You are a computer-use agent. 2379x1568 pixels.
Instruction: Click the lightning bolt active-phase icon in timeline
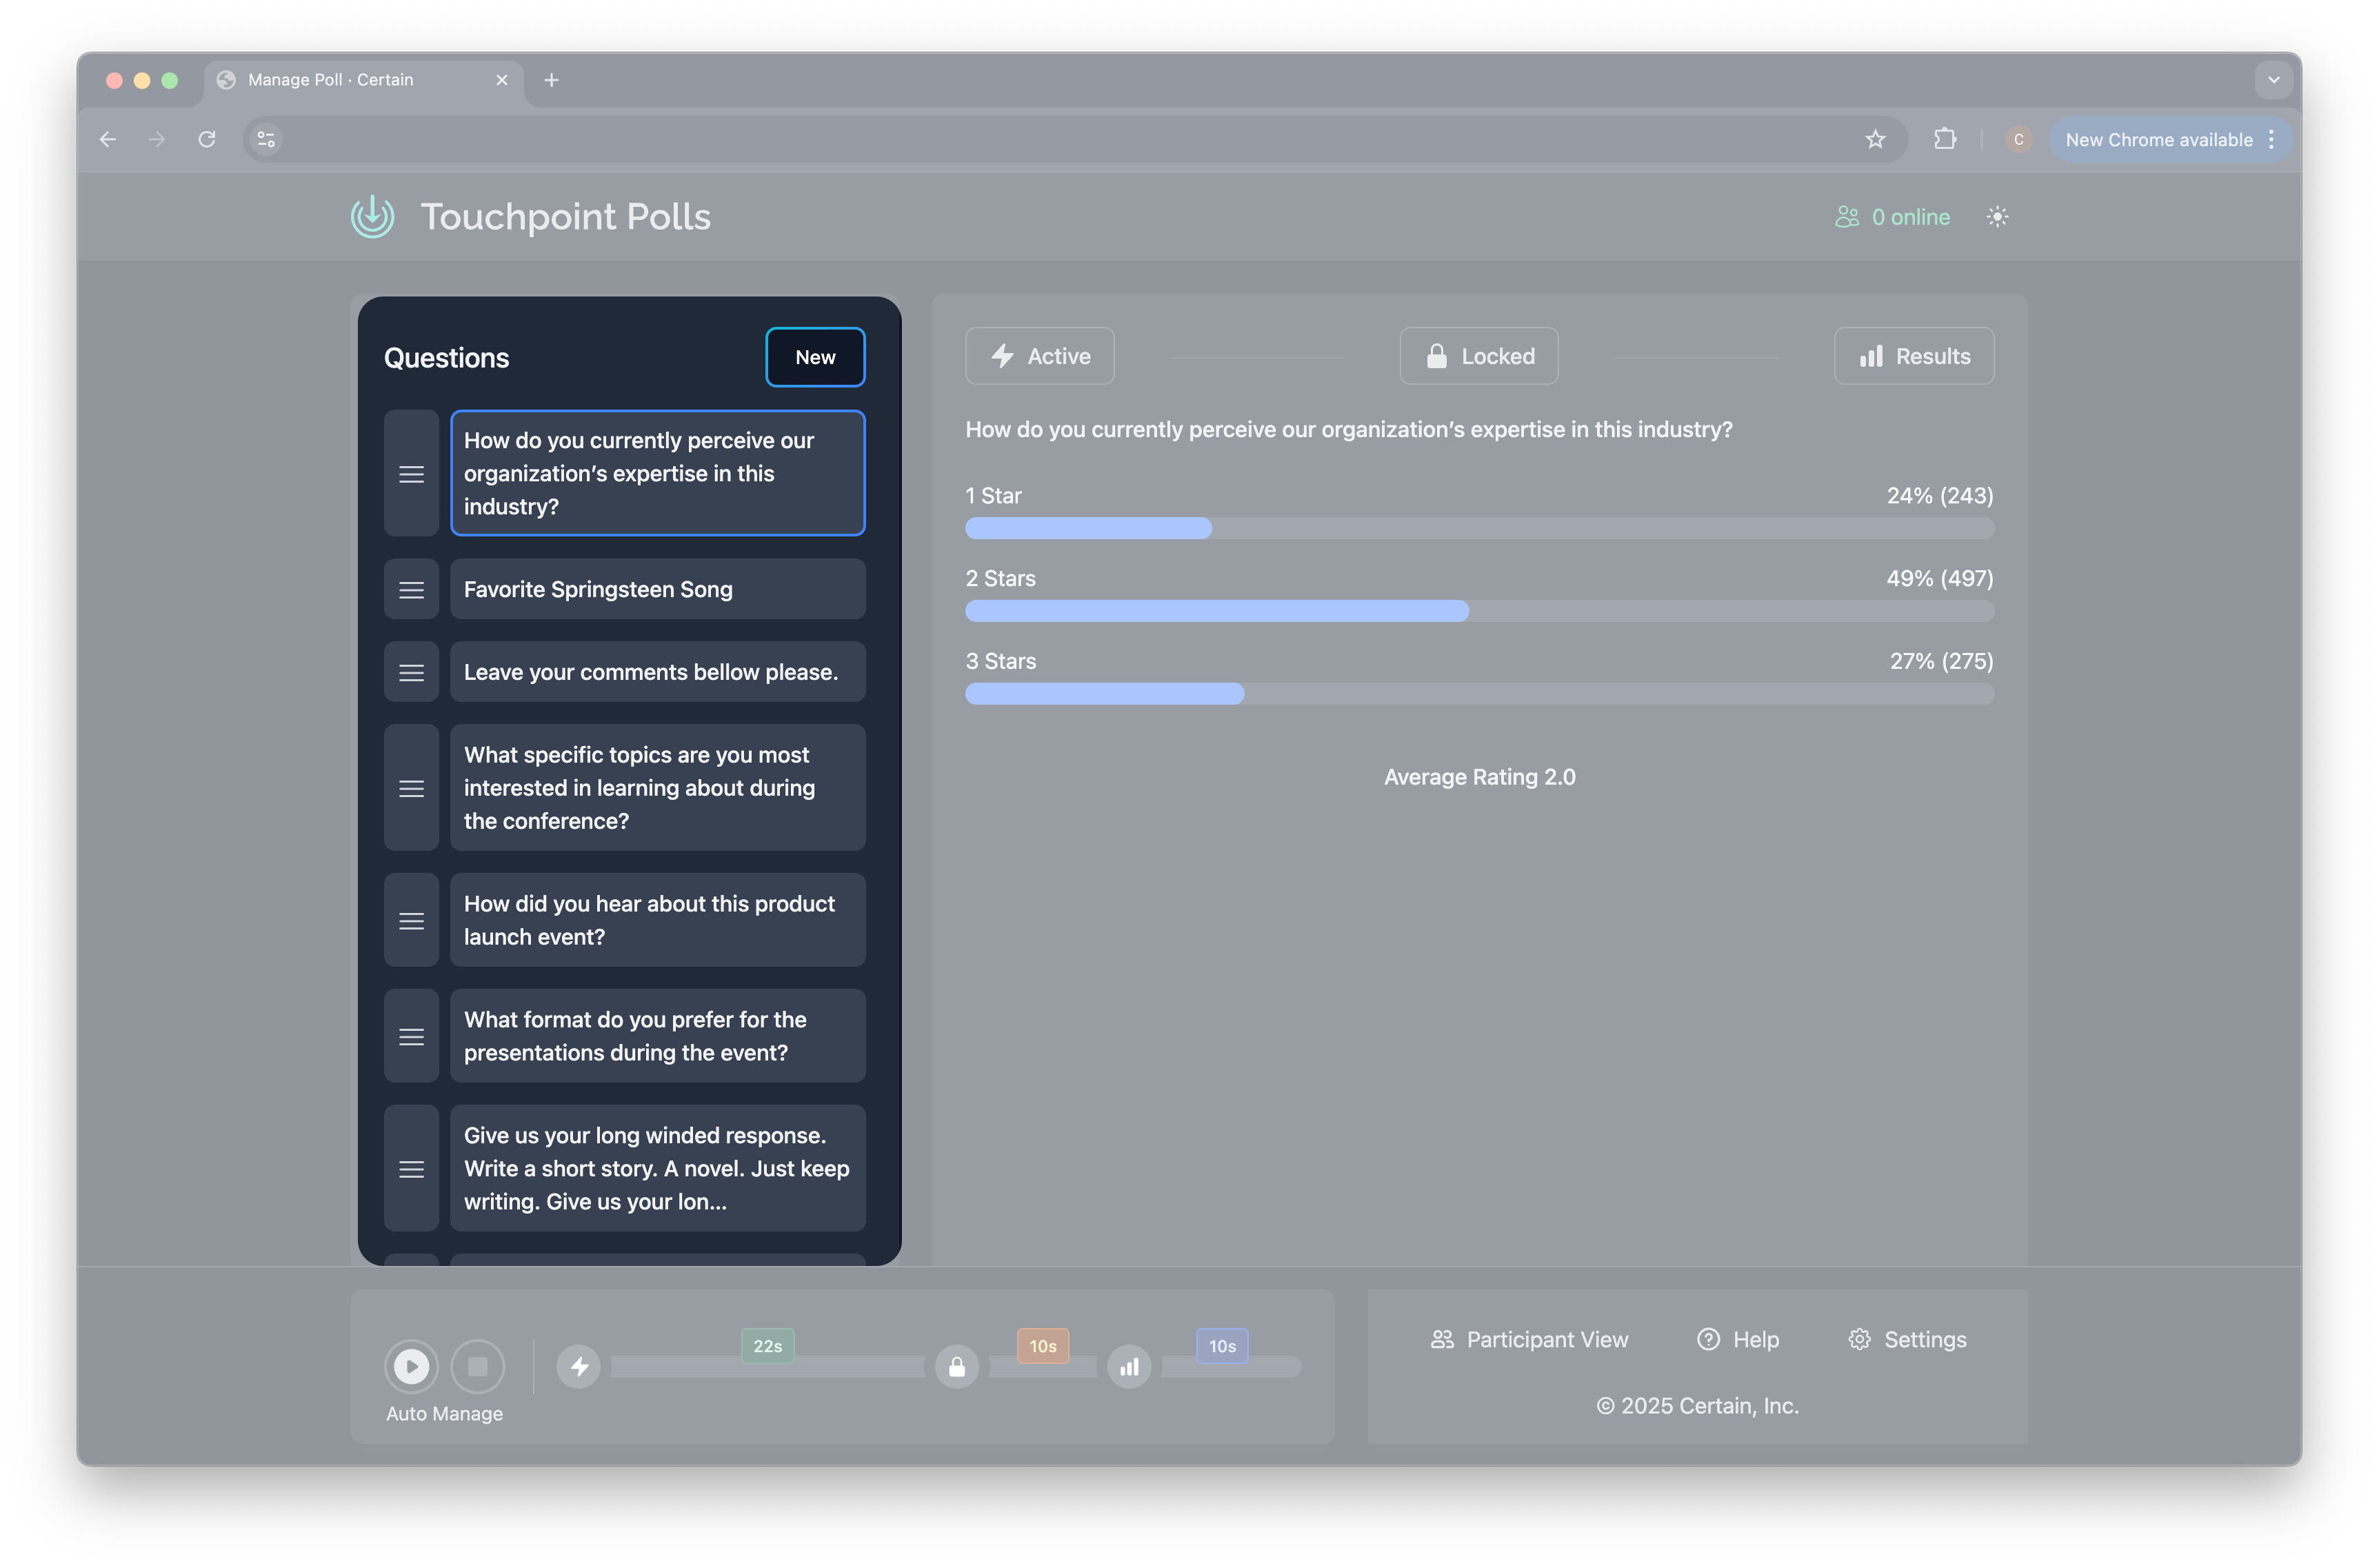coord(579,1367)
